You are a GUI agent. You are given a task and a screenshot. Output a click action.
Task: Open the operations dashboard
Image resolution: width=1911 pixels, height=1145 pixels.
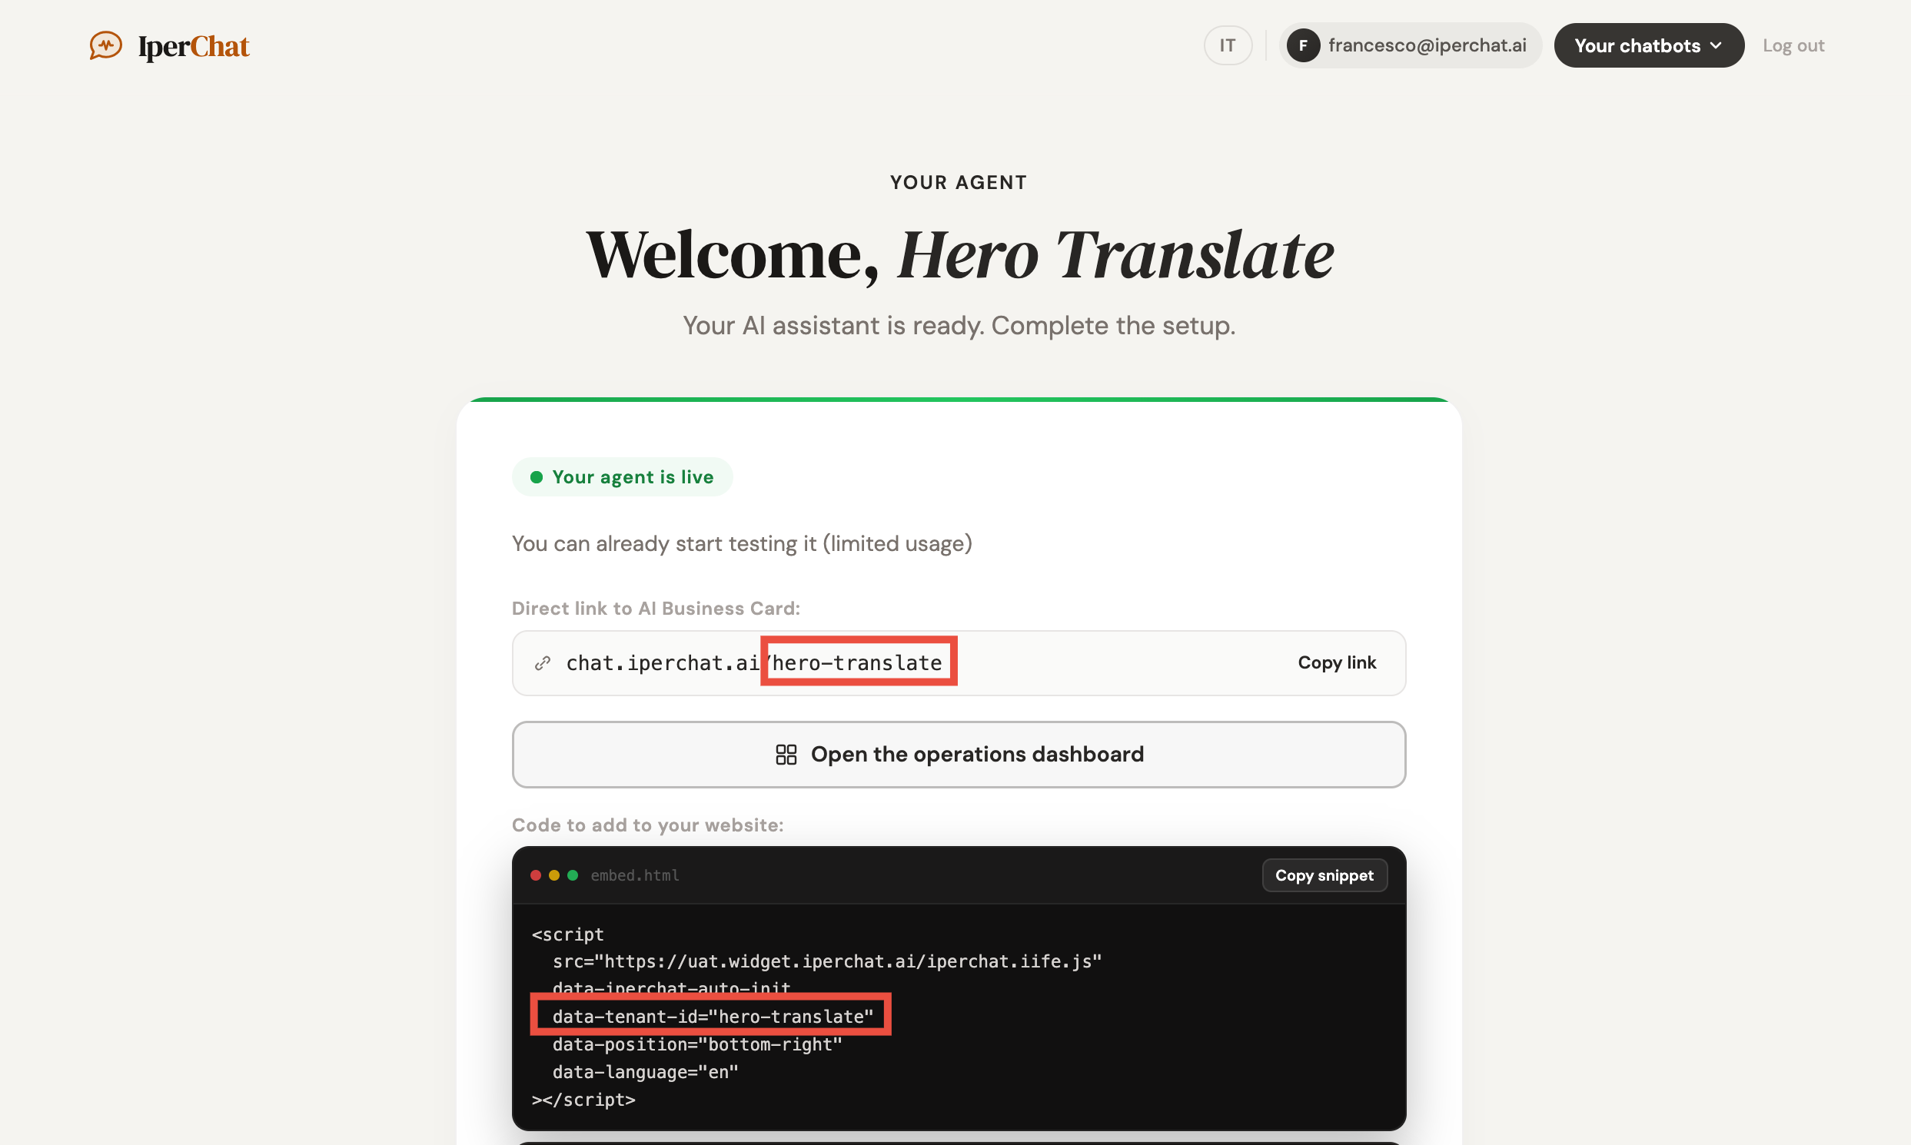958,754
